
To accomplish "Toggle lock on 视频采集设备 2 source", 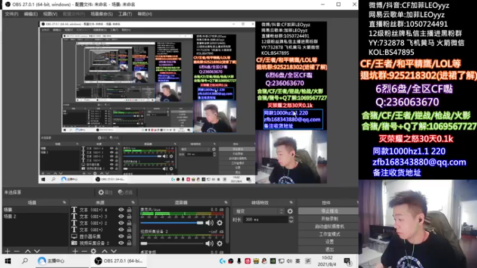I will pyautogui.click(x=129, y=243).
